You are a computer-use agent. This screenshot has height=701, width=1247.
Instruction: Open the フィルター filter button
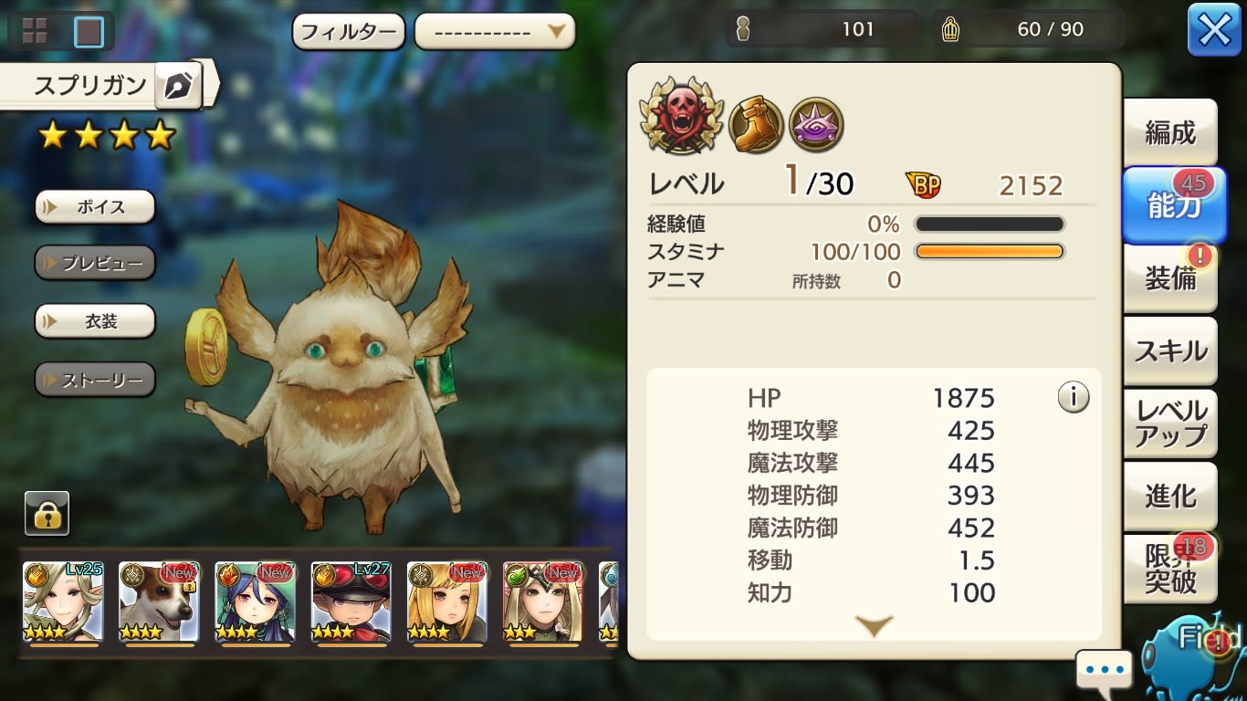click(x=350, y=32)
